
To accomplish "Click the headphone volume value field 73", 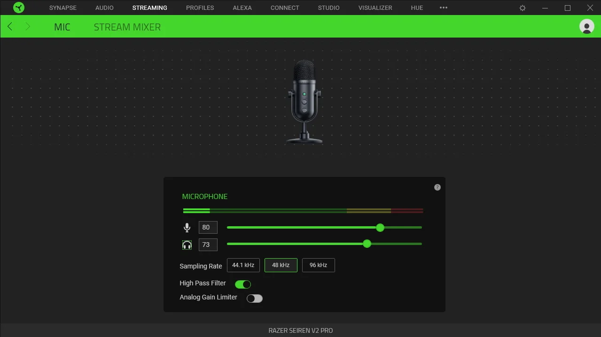I will (208, 245).
